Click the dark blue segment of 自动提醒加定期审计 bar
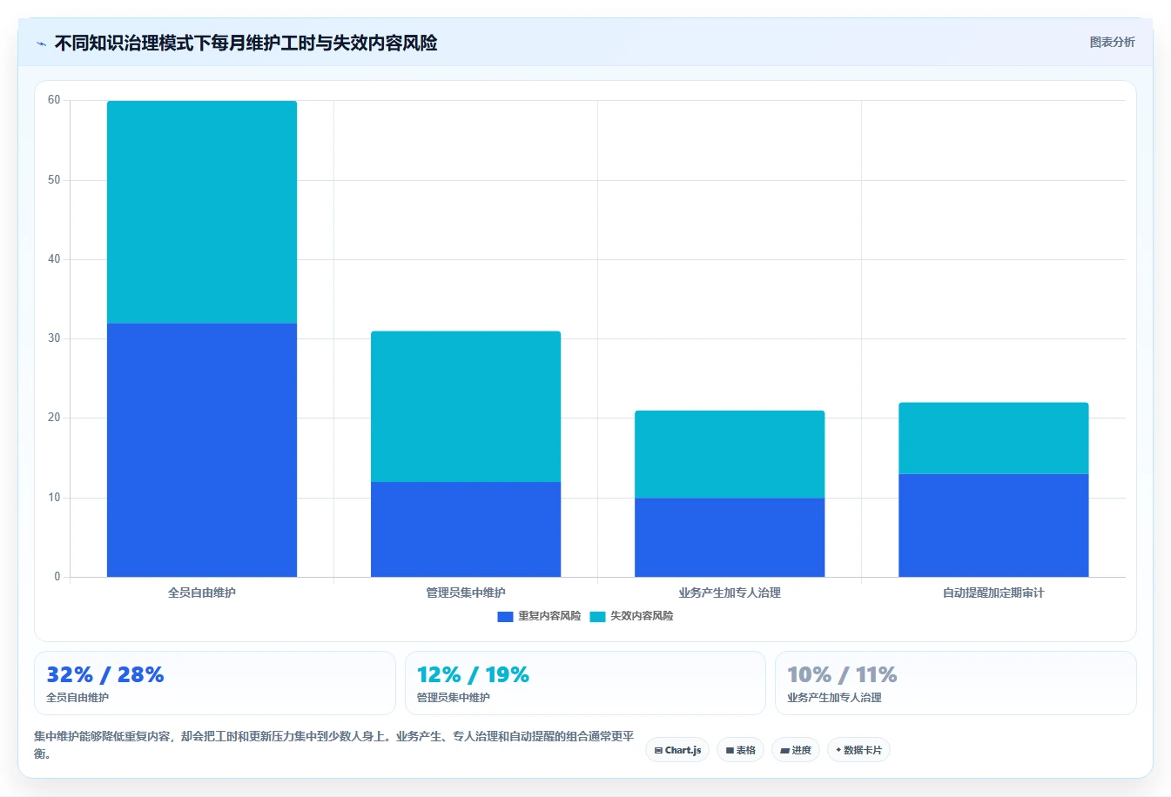This screenshot has width=1171, height=797. point(993,526)
